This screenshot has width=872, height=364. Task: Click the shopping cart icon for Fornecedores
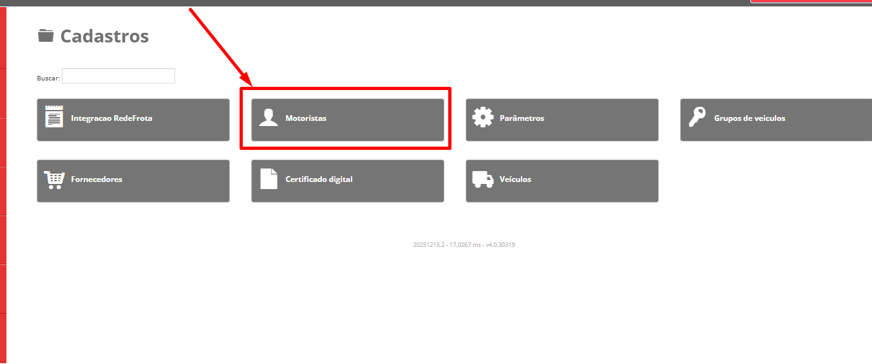54,179
